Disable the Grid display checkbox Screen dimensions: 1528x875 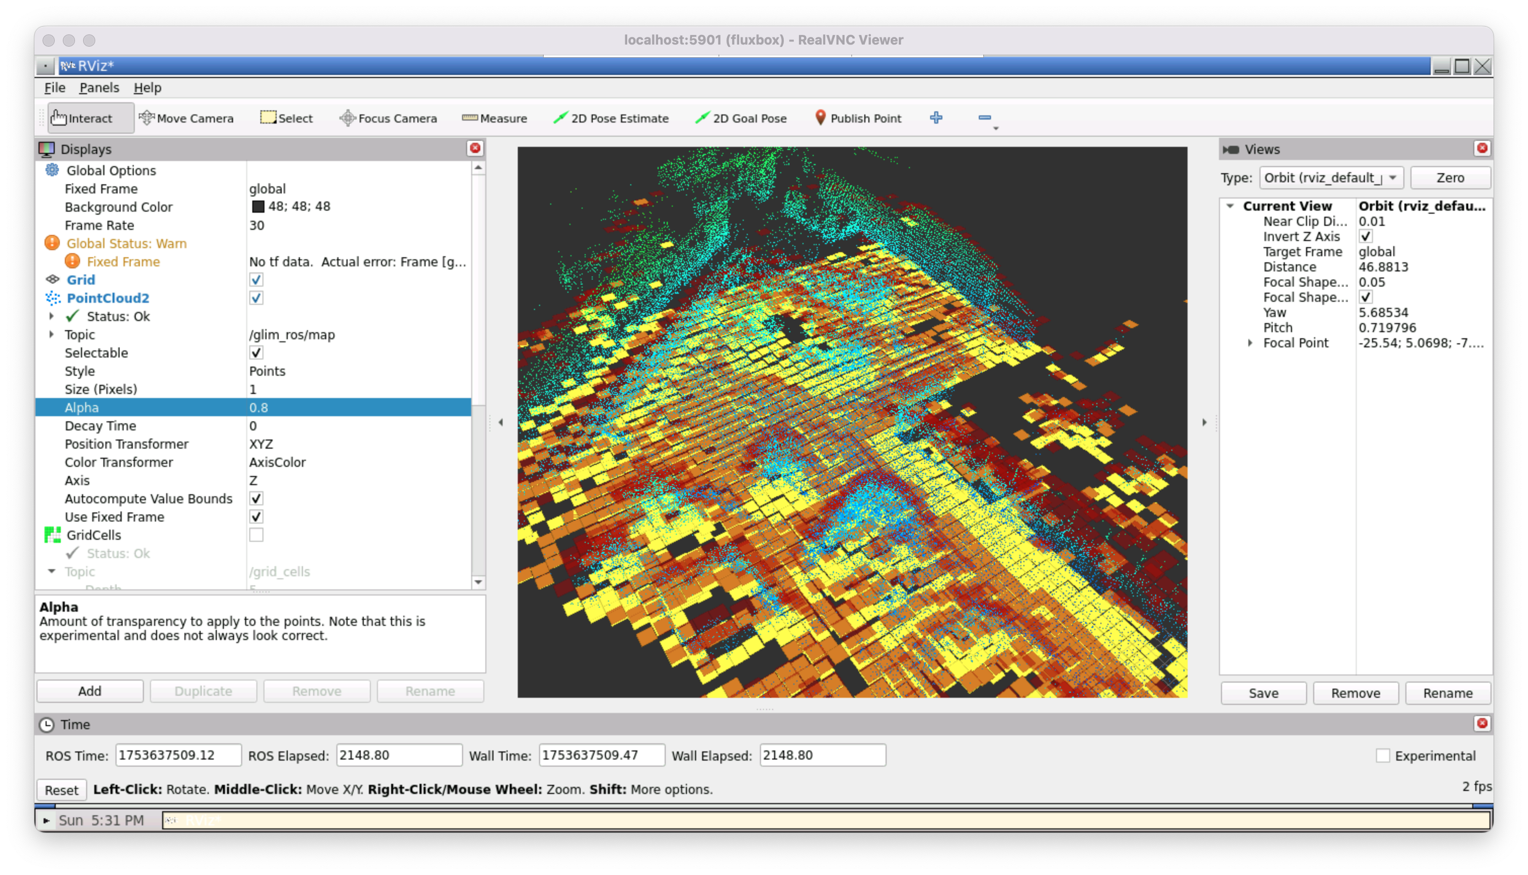click(256, 280)
